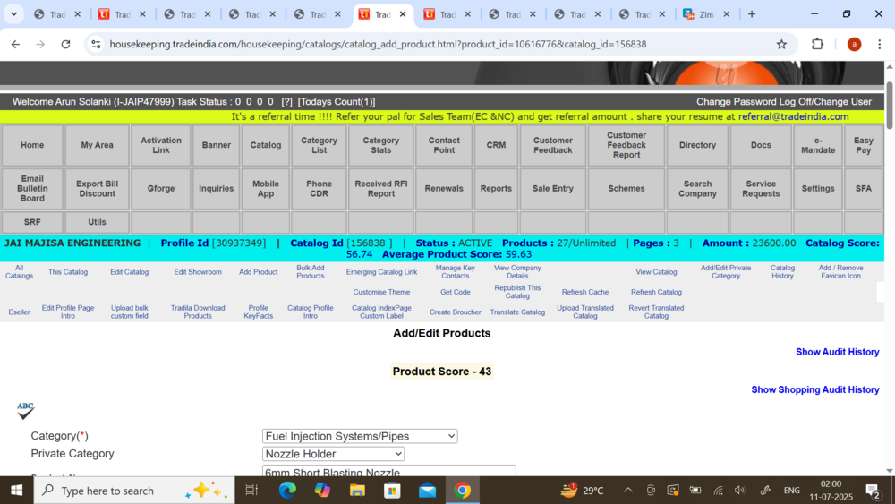Click the ABC spell check icon

click(25, 411)
